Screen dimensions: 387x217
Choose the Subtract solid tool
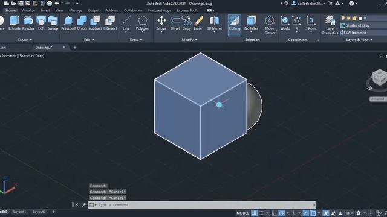tap(95, 23)
